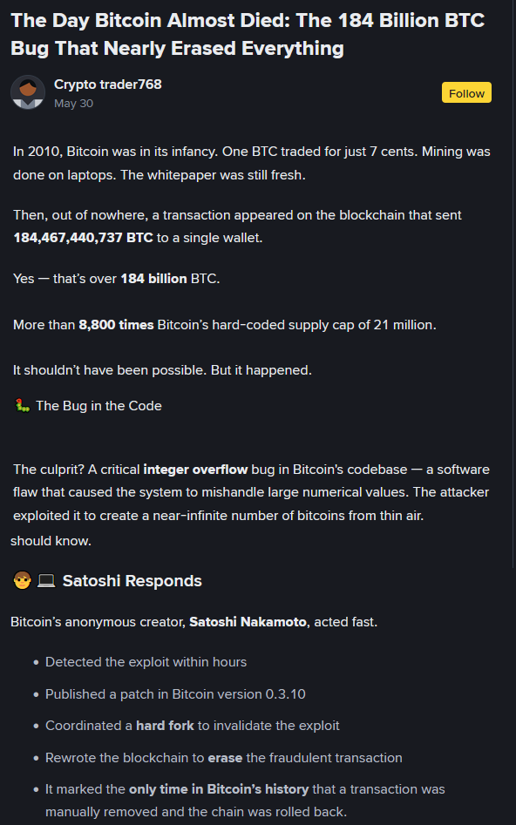Open the Crypto trader768 profile name
This screenshot has width=516, height=825.
(x=108, y=85)
